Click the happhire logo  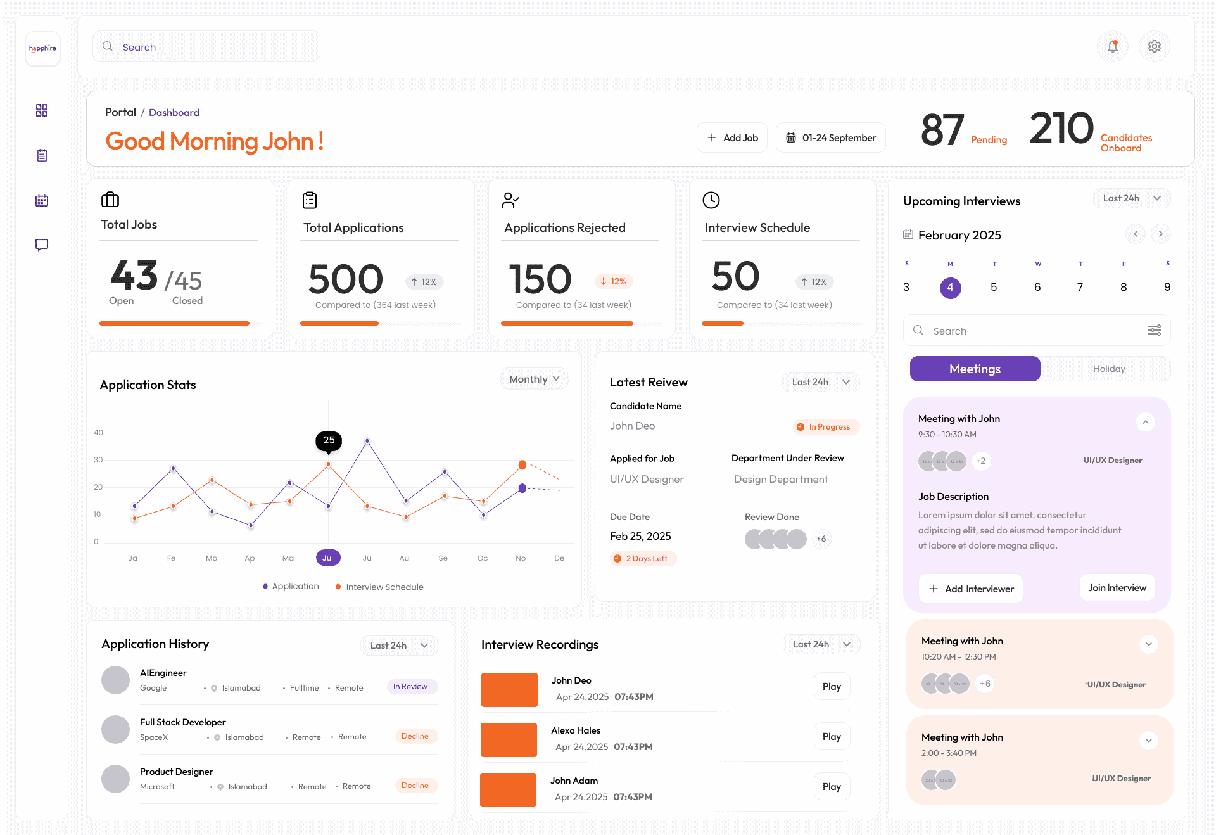pos(42,48)
